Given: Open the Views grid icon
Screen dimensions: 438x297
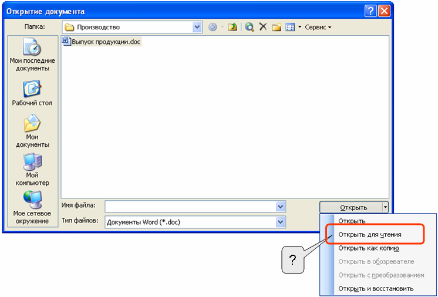Looking at the screenshot, I should pyautogui.click(x=290, y=27).
